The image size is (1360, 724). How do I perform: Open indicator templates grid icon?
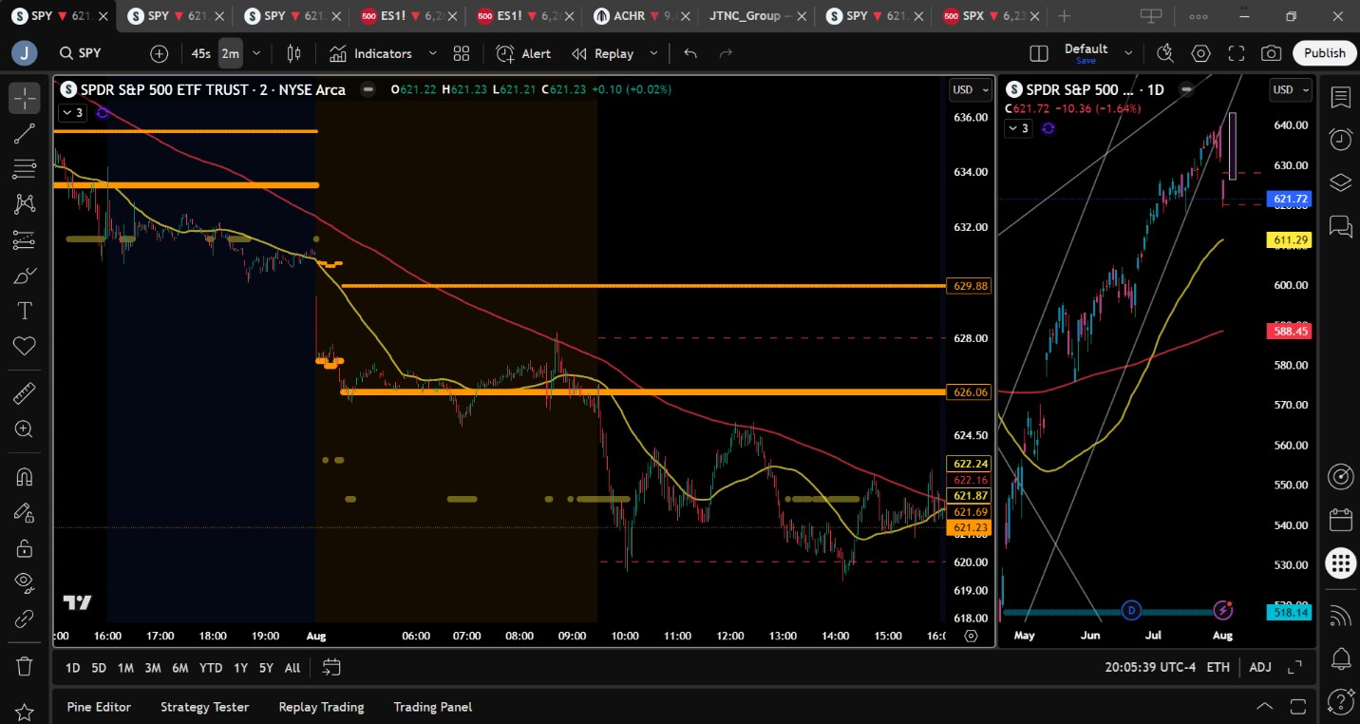462,53
